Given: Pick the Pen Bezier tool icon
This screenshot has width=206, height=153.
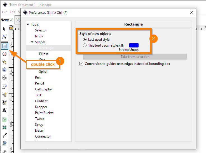Looking at the screenshot, I should click(x=4, y=87).
